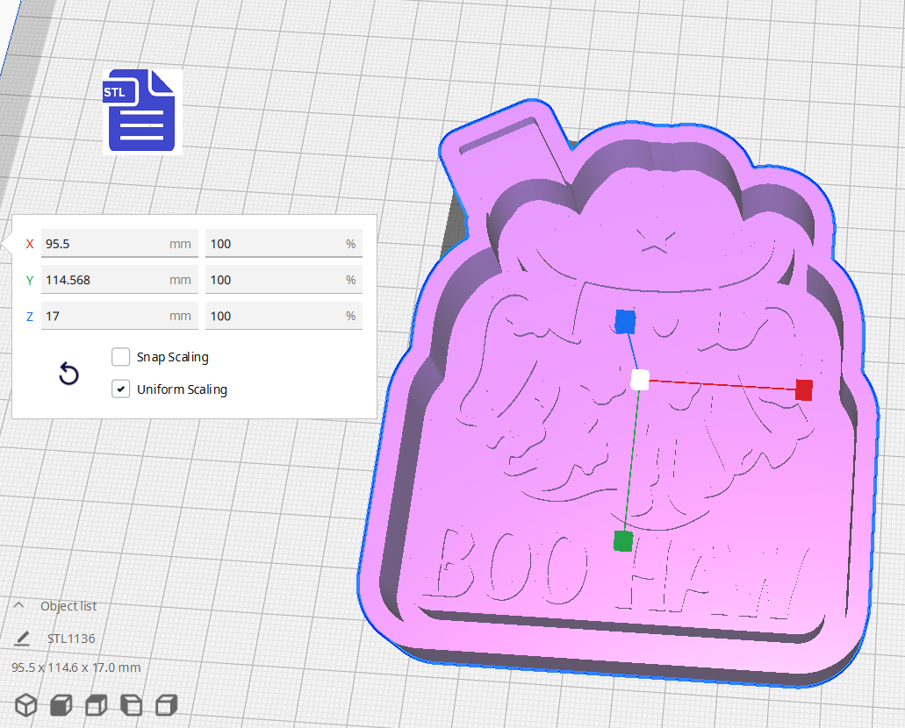Click the green Y-axis scale handle
The image size is (905, 728).
623,542
